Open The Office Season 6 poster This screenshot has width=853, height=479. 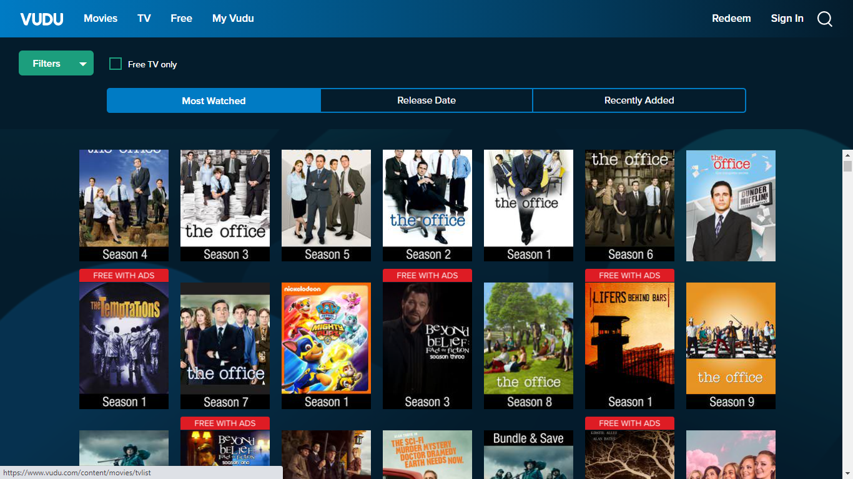tap(629, 205)
